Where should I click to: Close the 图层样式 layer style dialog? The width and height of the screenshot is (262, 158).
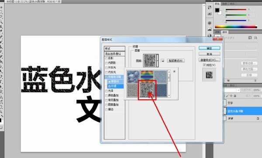[x=218, y=39]
